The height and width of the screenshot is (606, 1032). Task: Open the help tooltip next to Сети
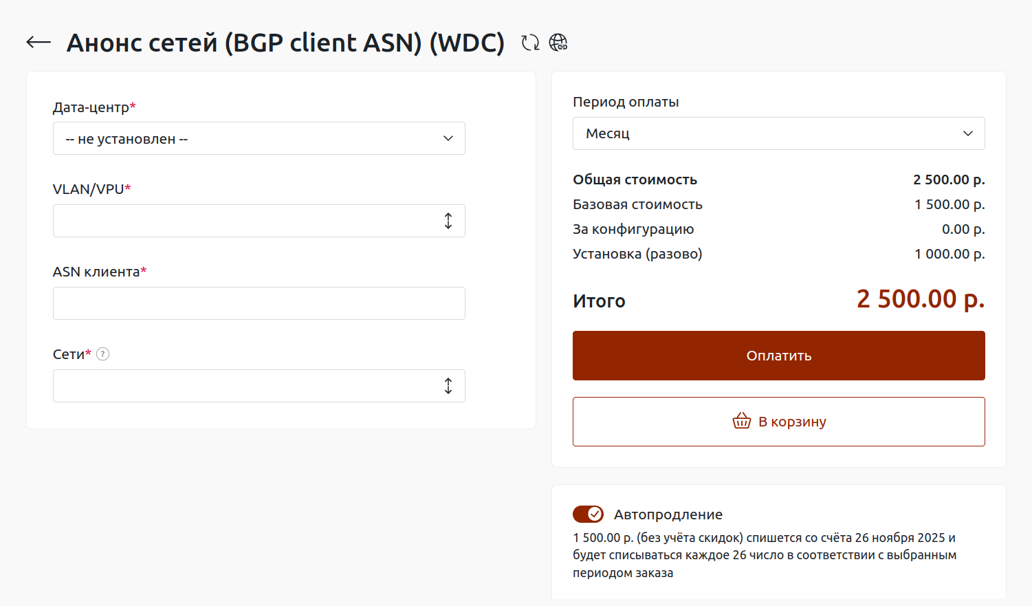[x=103, y=354]
